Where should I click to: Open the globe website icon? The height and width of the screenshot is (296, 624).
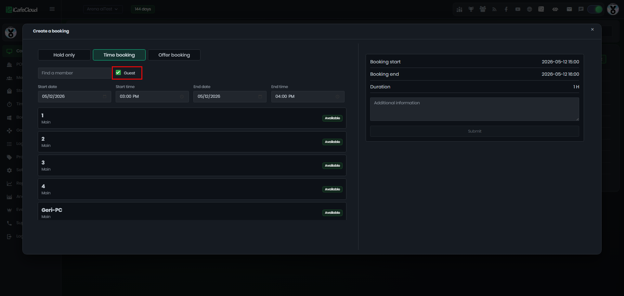click(x=529, y=9)
